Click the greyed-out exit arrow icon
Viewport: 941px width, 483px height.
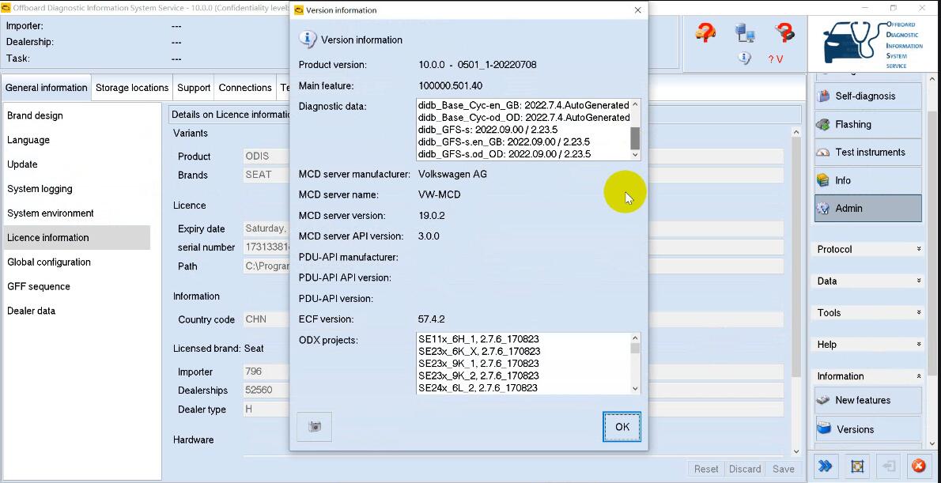pos(889,466)
